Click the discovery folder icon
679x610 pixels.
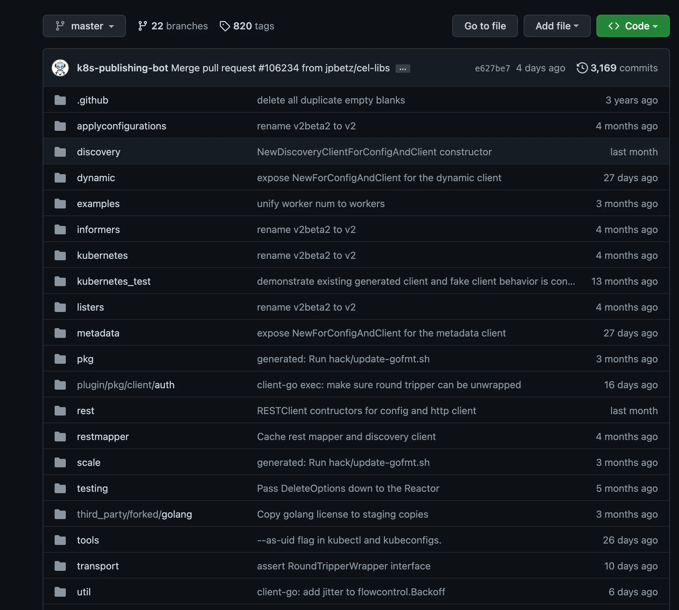60,151
